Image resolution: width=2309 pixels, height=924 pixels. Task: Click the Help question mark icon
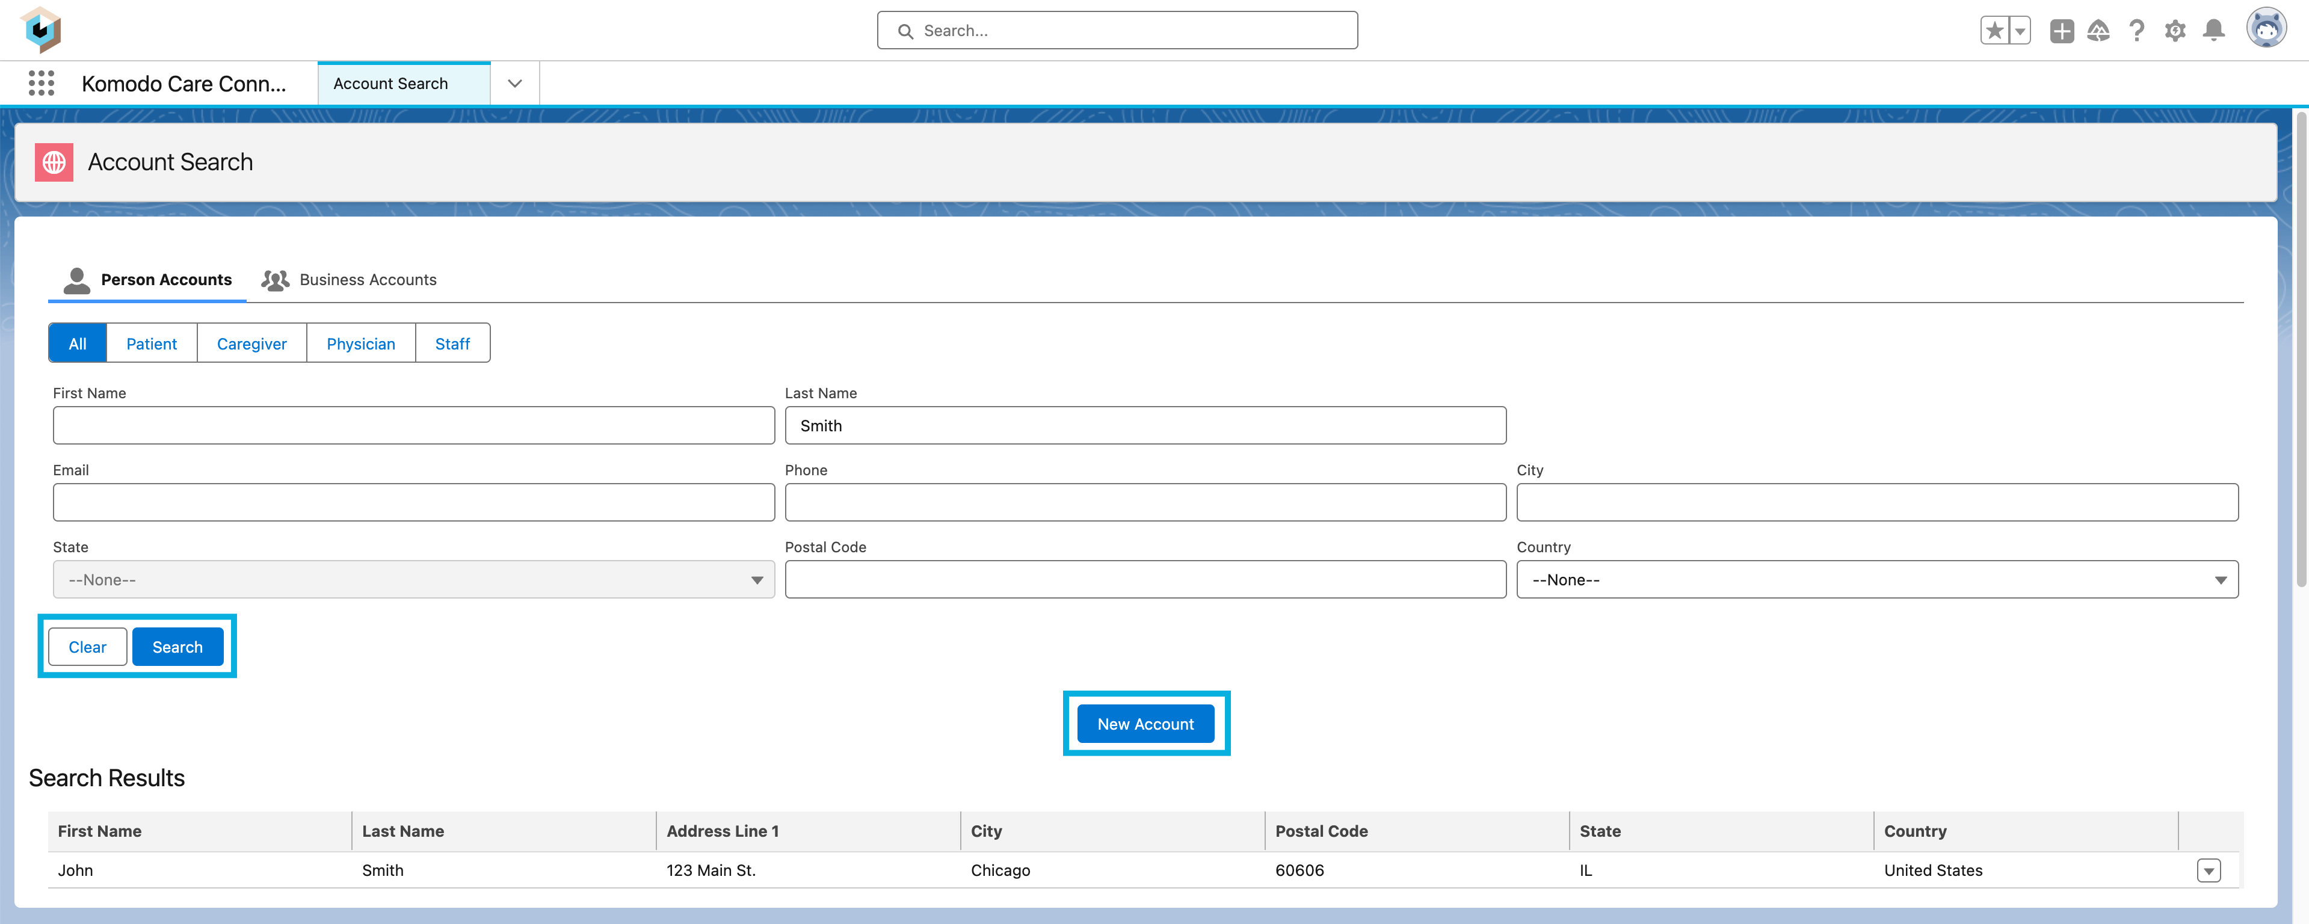(x=2137, y=29)
